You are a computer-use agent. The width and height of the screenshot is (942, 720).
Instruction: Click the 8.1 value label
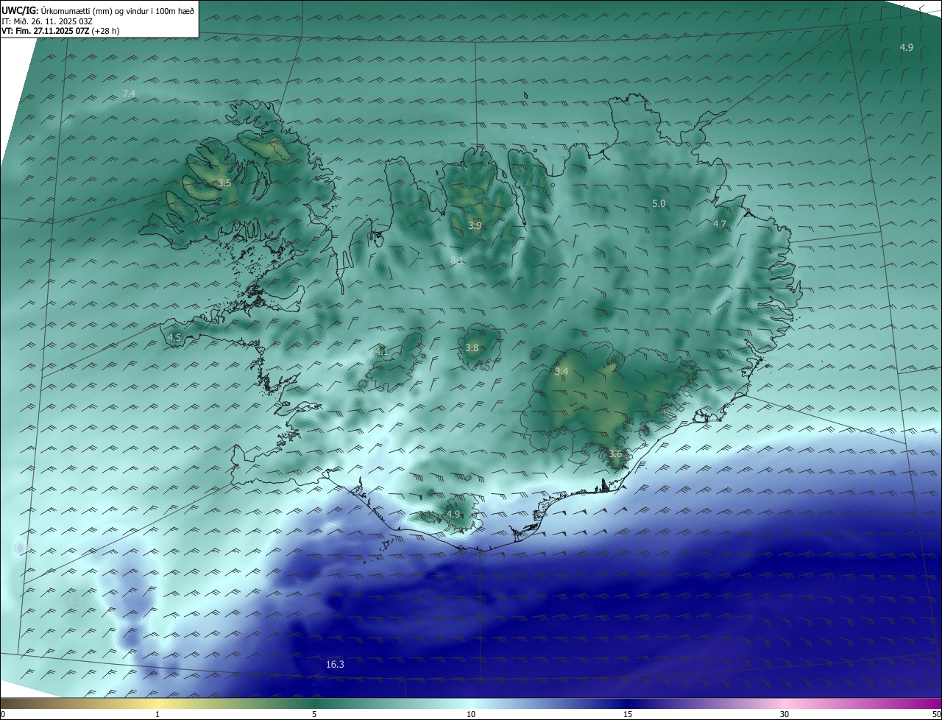(457, 261)
